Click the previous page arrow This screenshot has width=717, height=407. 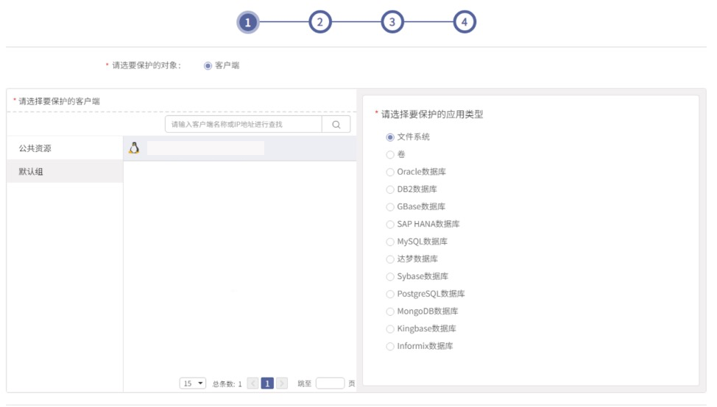point(253,383)
